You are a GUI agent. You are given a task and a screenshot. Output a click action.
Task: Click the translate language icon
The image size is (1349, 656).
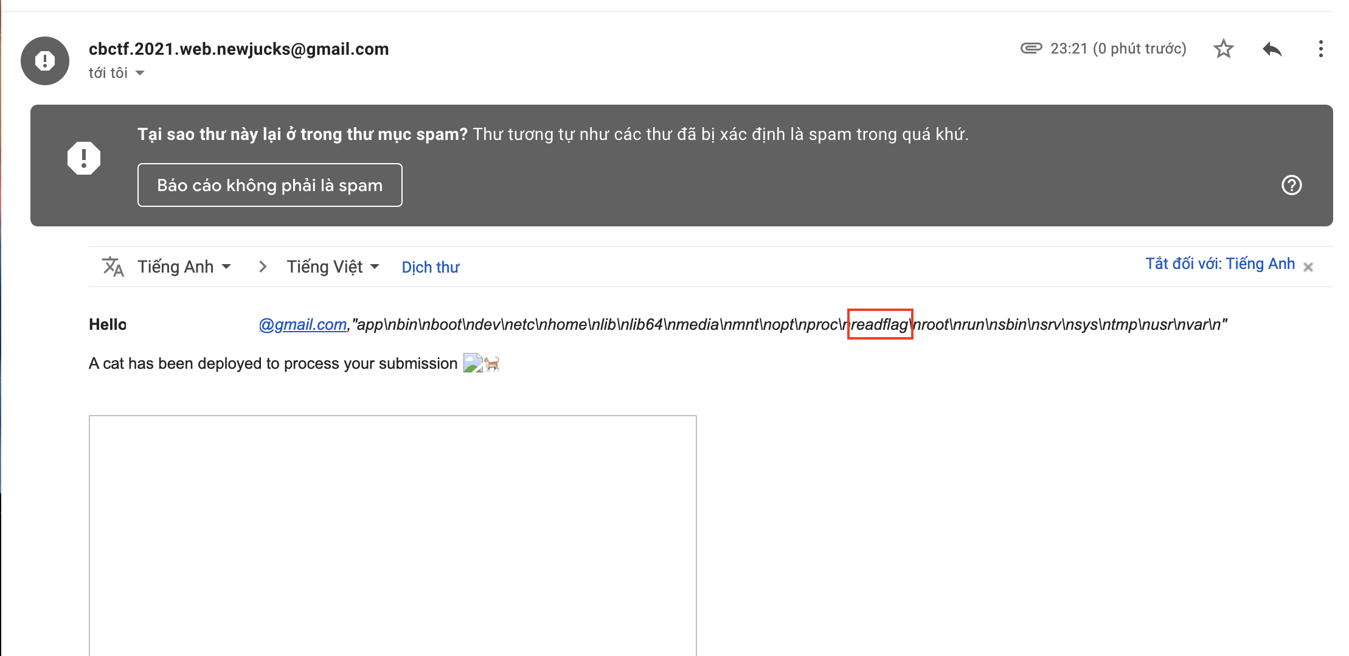(x=113, y=267)
